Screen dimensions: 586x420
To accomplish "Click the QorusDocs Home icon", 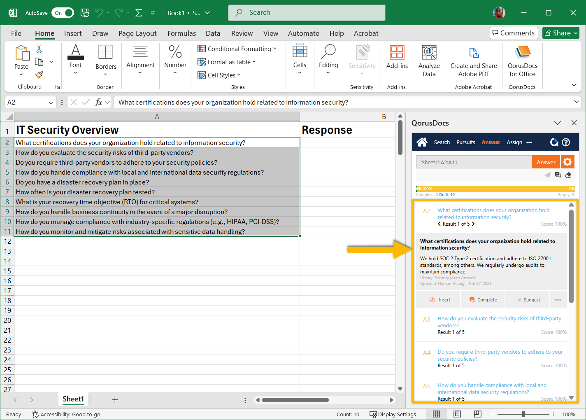I will (422, 142).
